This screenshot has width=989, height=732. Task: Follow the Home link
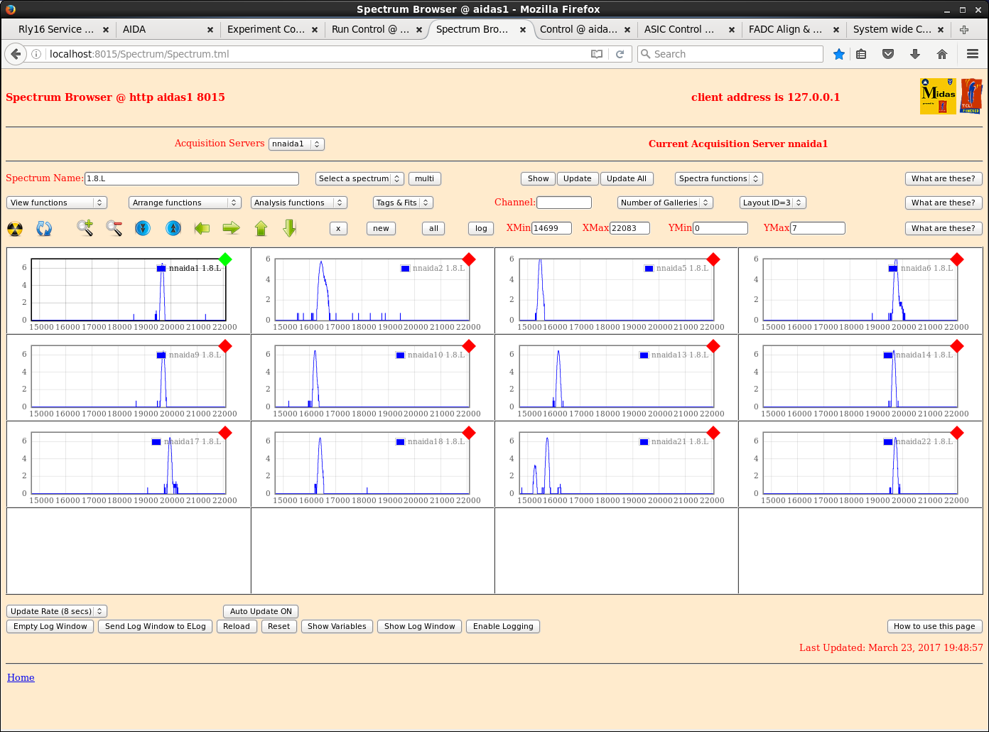tap(21, 677)
